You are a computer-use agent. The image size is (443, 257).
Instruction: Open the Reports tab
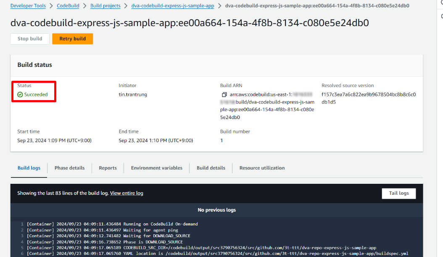coord(108,168)
